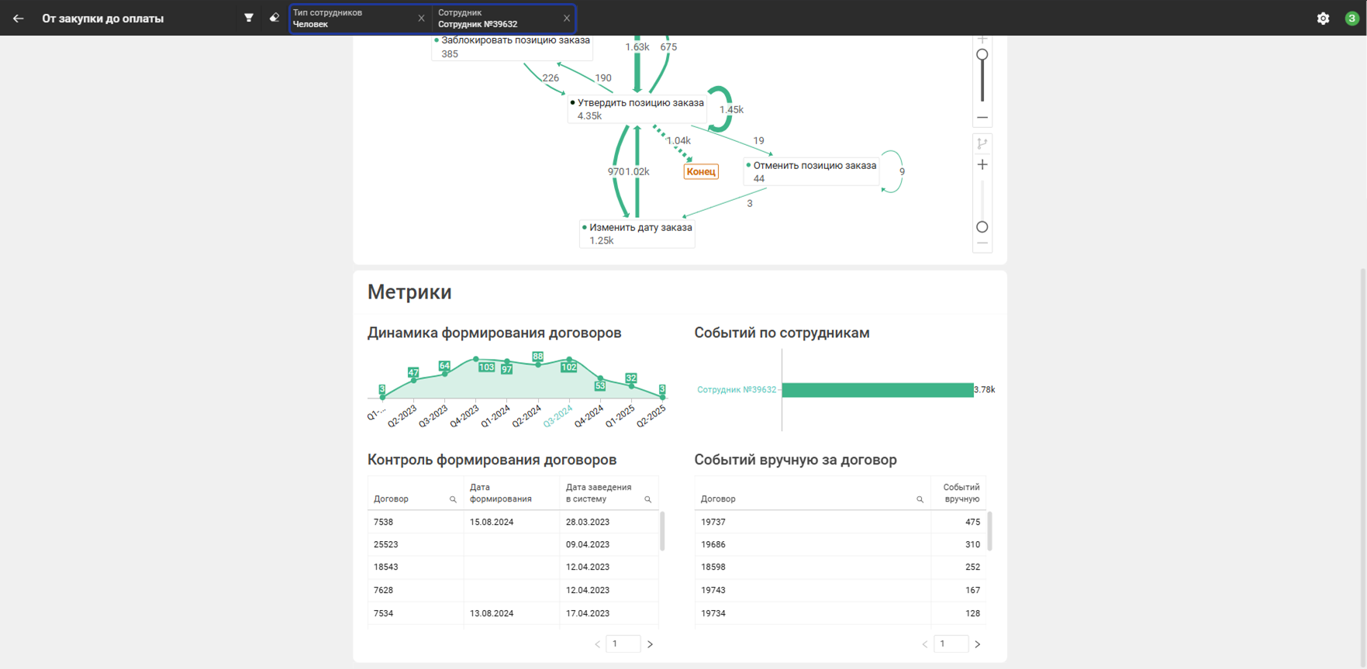Screen dimensions: 1367x669
Task: Clear all filters with the eraser icon
Action: [x=274, y=18]
